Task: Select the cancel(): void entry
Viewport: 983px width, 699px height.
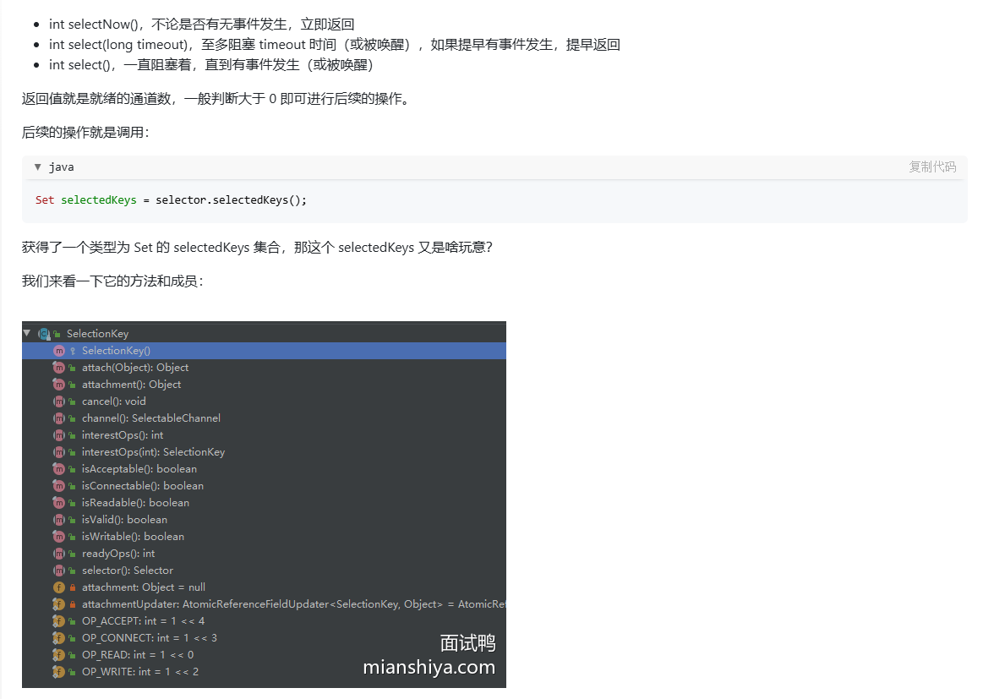Action: [x=113, y=401]
